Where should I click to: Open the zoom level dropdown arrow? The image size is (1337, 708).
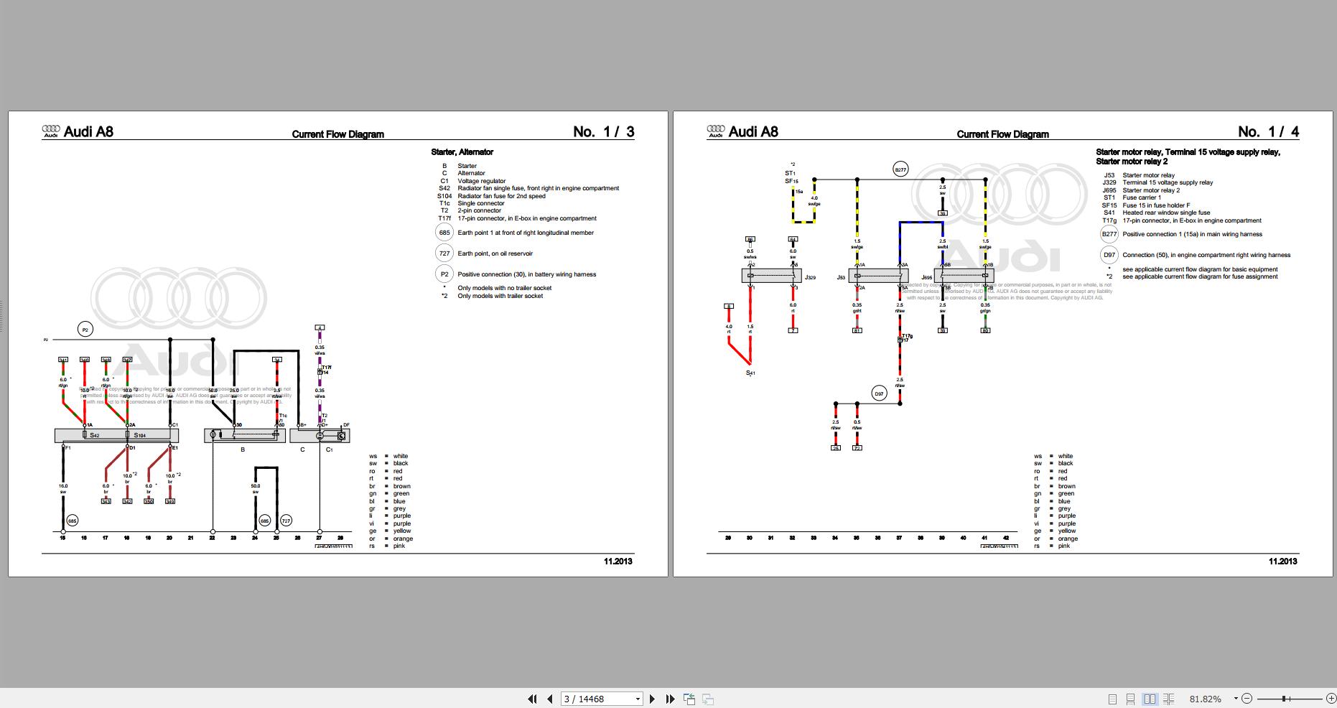point(1236,699)
